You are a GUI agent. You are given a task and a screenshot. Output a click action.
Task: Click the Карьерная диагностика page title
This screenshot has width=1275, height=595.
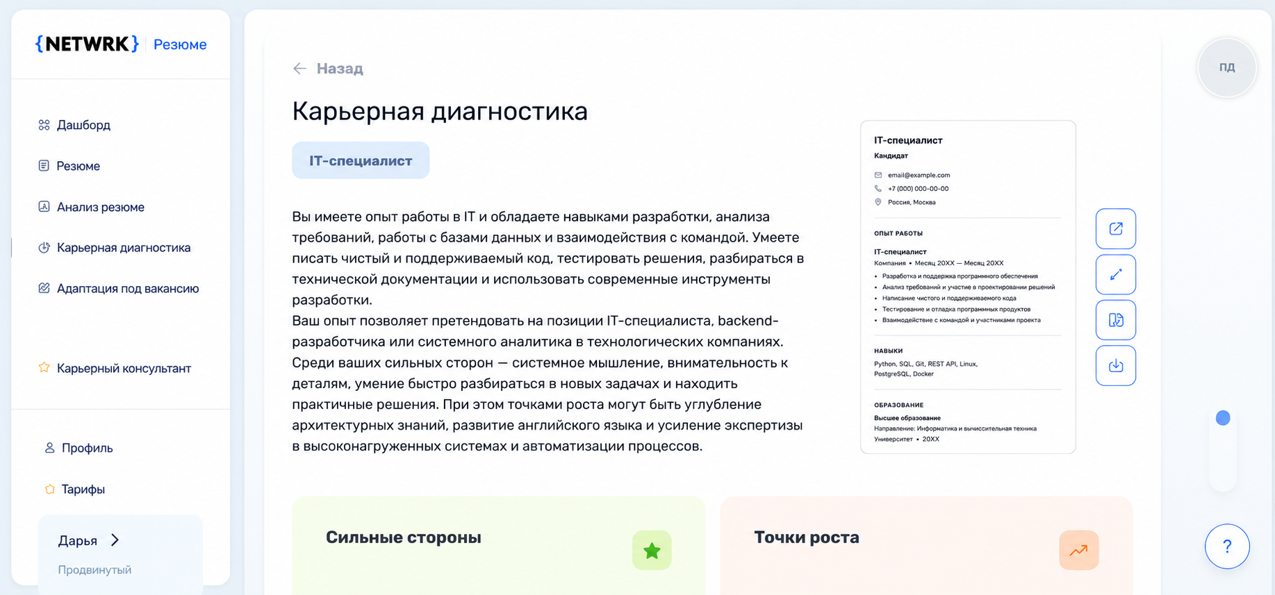440,111
